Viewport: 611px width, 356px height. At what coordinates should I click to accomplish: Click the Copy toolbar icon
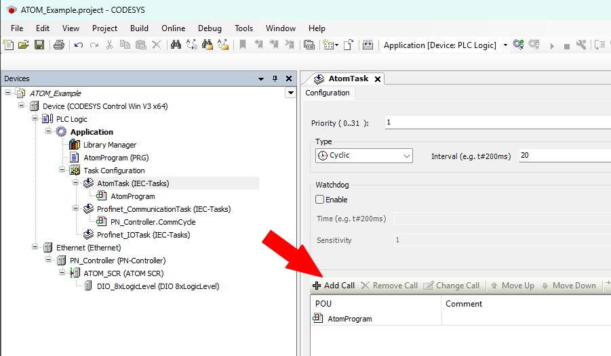click(125, 45)
